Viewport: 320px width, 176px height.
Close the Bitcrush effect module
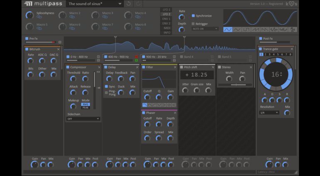pos(58,49)
